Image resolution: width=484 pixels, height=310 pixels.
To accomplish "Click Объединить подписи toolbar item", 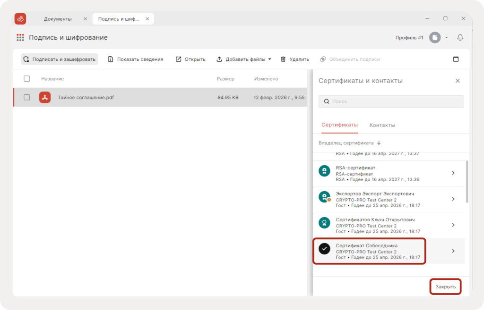I will pyautogui.click(x=350, y=59).
